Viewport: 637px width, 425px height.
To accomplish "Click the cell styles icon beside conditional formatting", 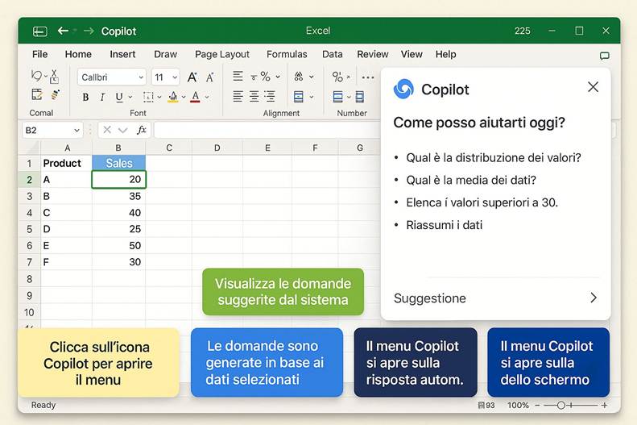I will pyautogui.click(x=359, y=97).
